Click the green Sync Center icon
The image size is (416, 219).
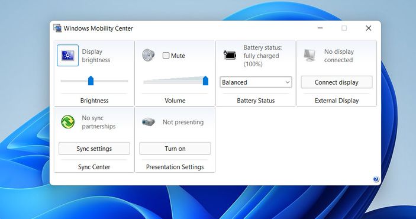[x=68, y=122]
